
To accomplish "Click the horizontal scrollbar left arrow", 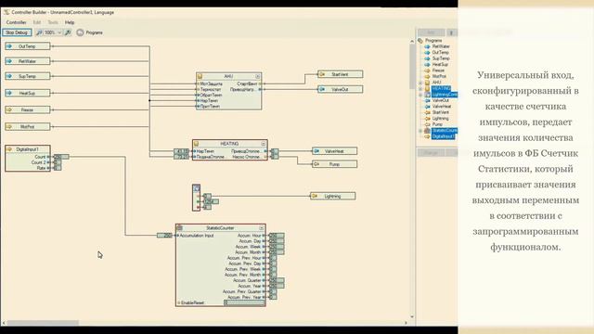I will click(x=4, y=323).
